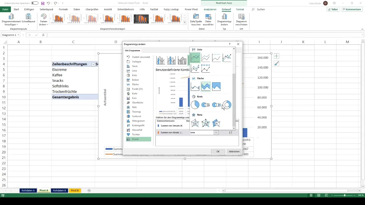
Task: Toggle Automatisches Speichern switch
Action: (x=35, y=3)
